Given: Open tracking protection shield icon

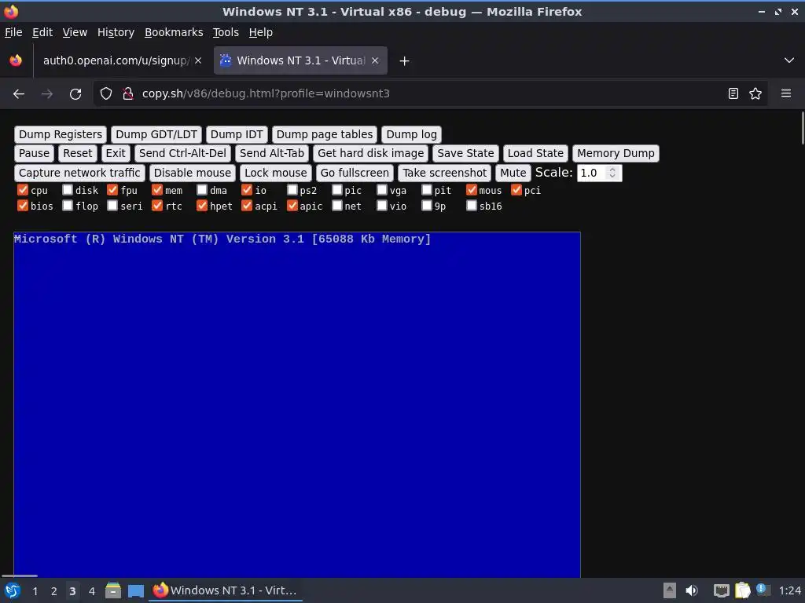Looking at the screenshot, I should [106, 94].
